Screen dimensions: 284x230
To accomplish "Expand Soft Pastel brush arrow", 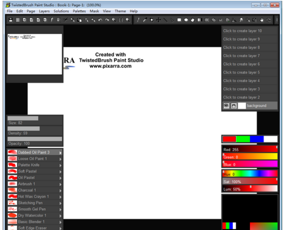I will (x=60, y=172).
